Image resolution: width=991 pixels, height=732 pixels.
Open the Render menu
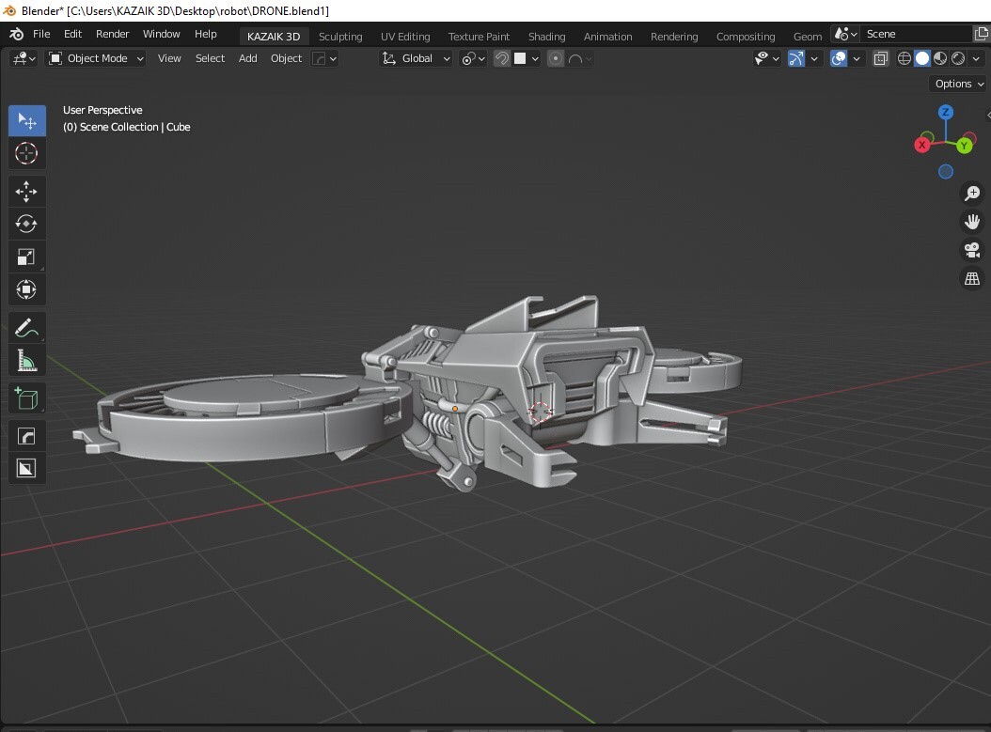tap(112, 34)
